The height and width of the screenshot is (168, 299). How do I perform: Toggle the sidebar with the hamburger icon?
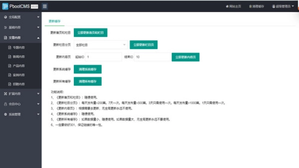pyautogui.click(x=45, y=6)
